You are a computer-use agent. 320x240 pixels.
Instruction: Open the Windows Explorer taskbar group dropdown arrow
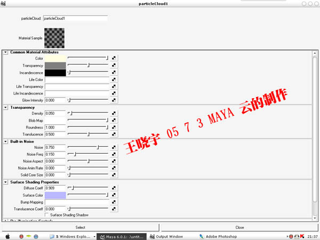94,237
